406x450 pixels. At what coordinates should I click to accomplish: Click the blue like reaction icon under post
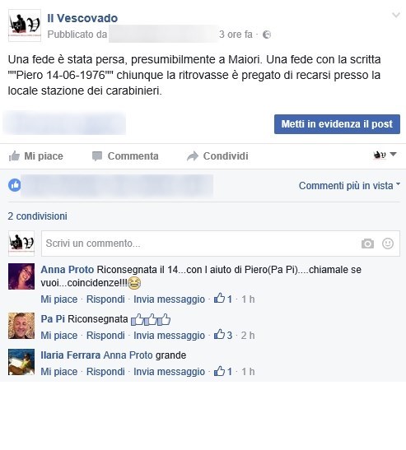click(14, 185)
